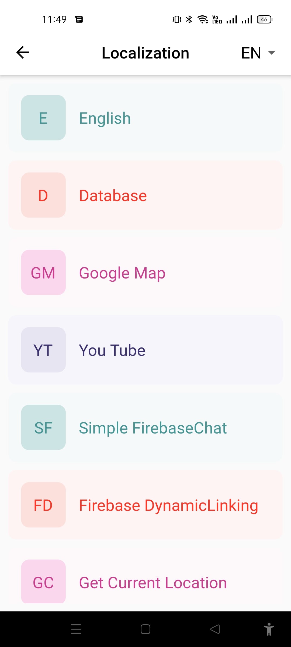Choose Get Current Location entry
Viewport: 291px width, 647px height.
point(153,583)
